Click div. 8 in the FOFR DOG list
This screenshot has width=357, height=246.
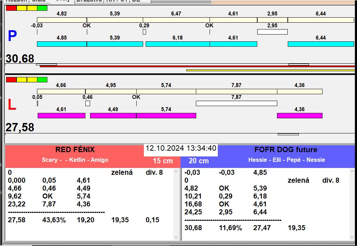(x=331, y=181)
